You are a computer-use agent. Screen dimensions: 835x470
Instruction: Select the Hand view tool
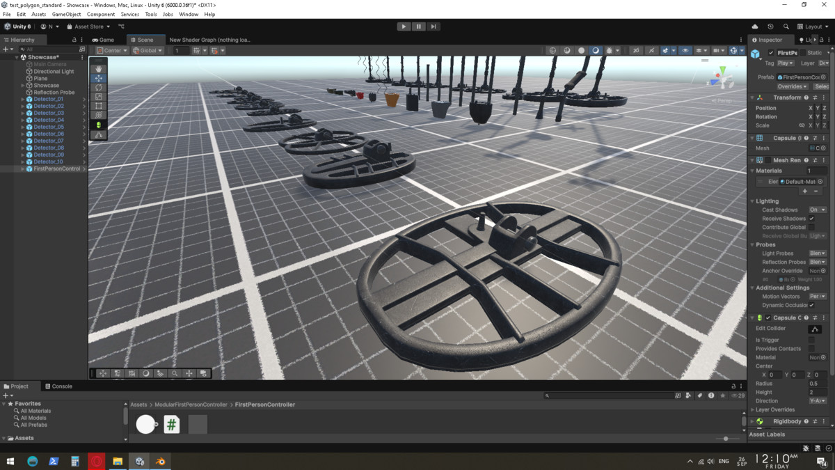99,69
